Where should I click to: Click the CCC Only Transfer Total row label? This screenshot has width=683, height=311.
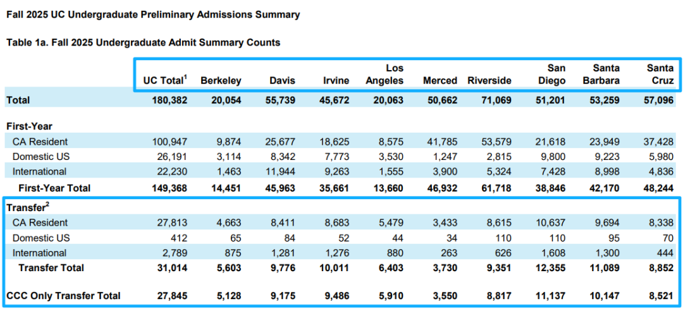[63, 296]
